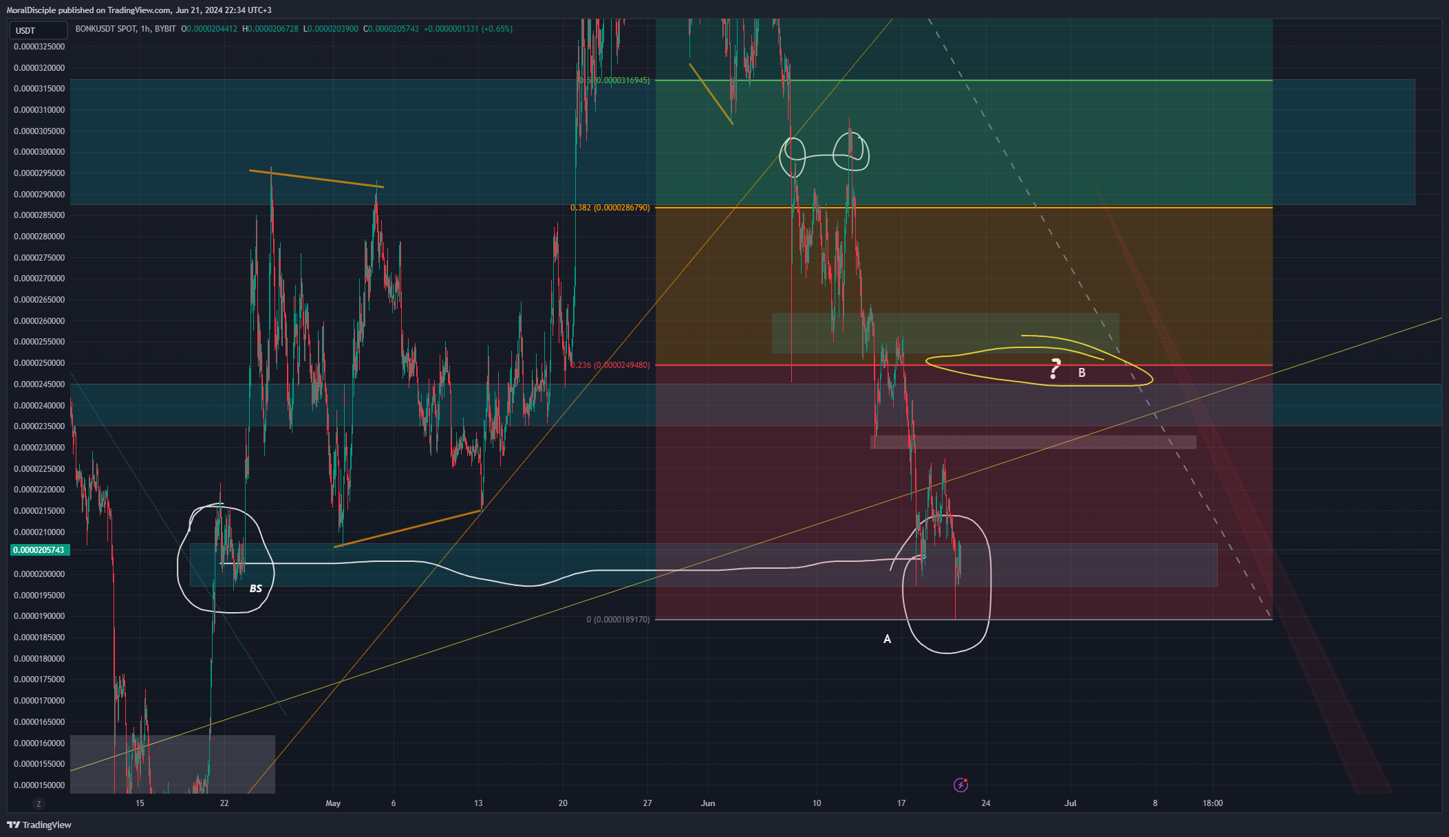1449x837 pixels.
Task: Click the high value 0.0000206728
Action: [272, 29]
